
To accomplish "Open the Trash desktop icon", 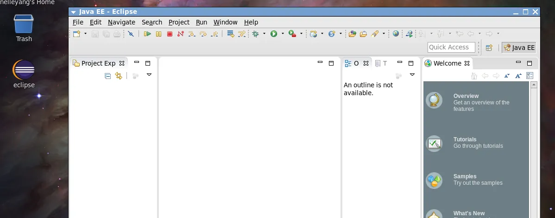I will click(x=24, y=28).
